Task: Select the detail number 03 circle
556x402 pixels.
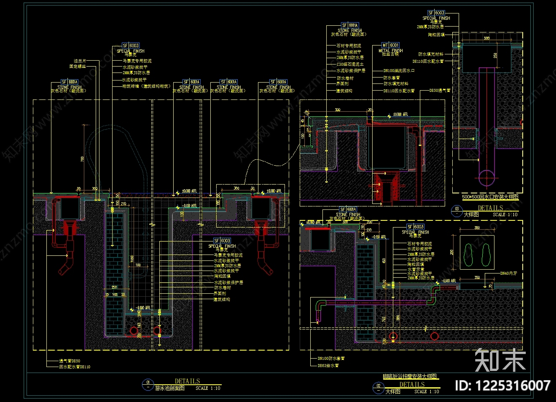Action: [457, 211]
